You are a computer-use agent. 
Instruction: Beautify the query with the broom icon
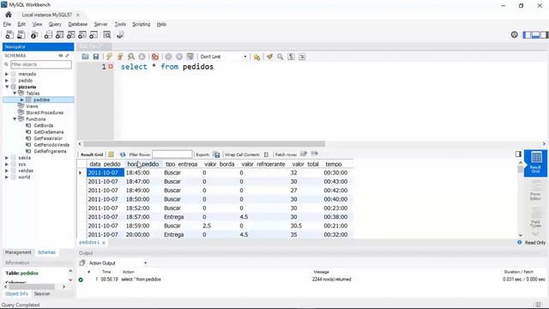point(269,57)
